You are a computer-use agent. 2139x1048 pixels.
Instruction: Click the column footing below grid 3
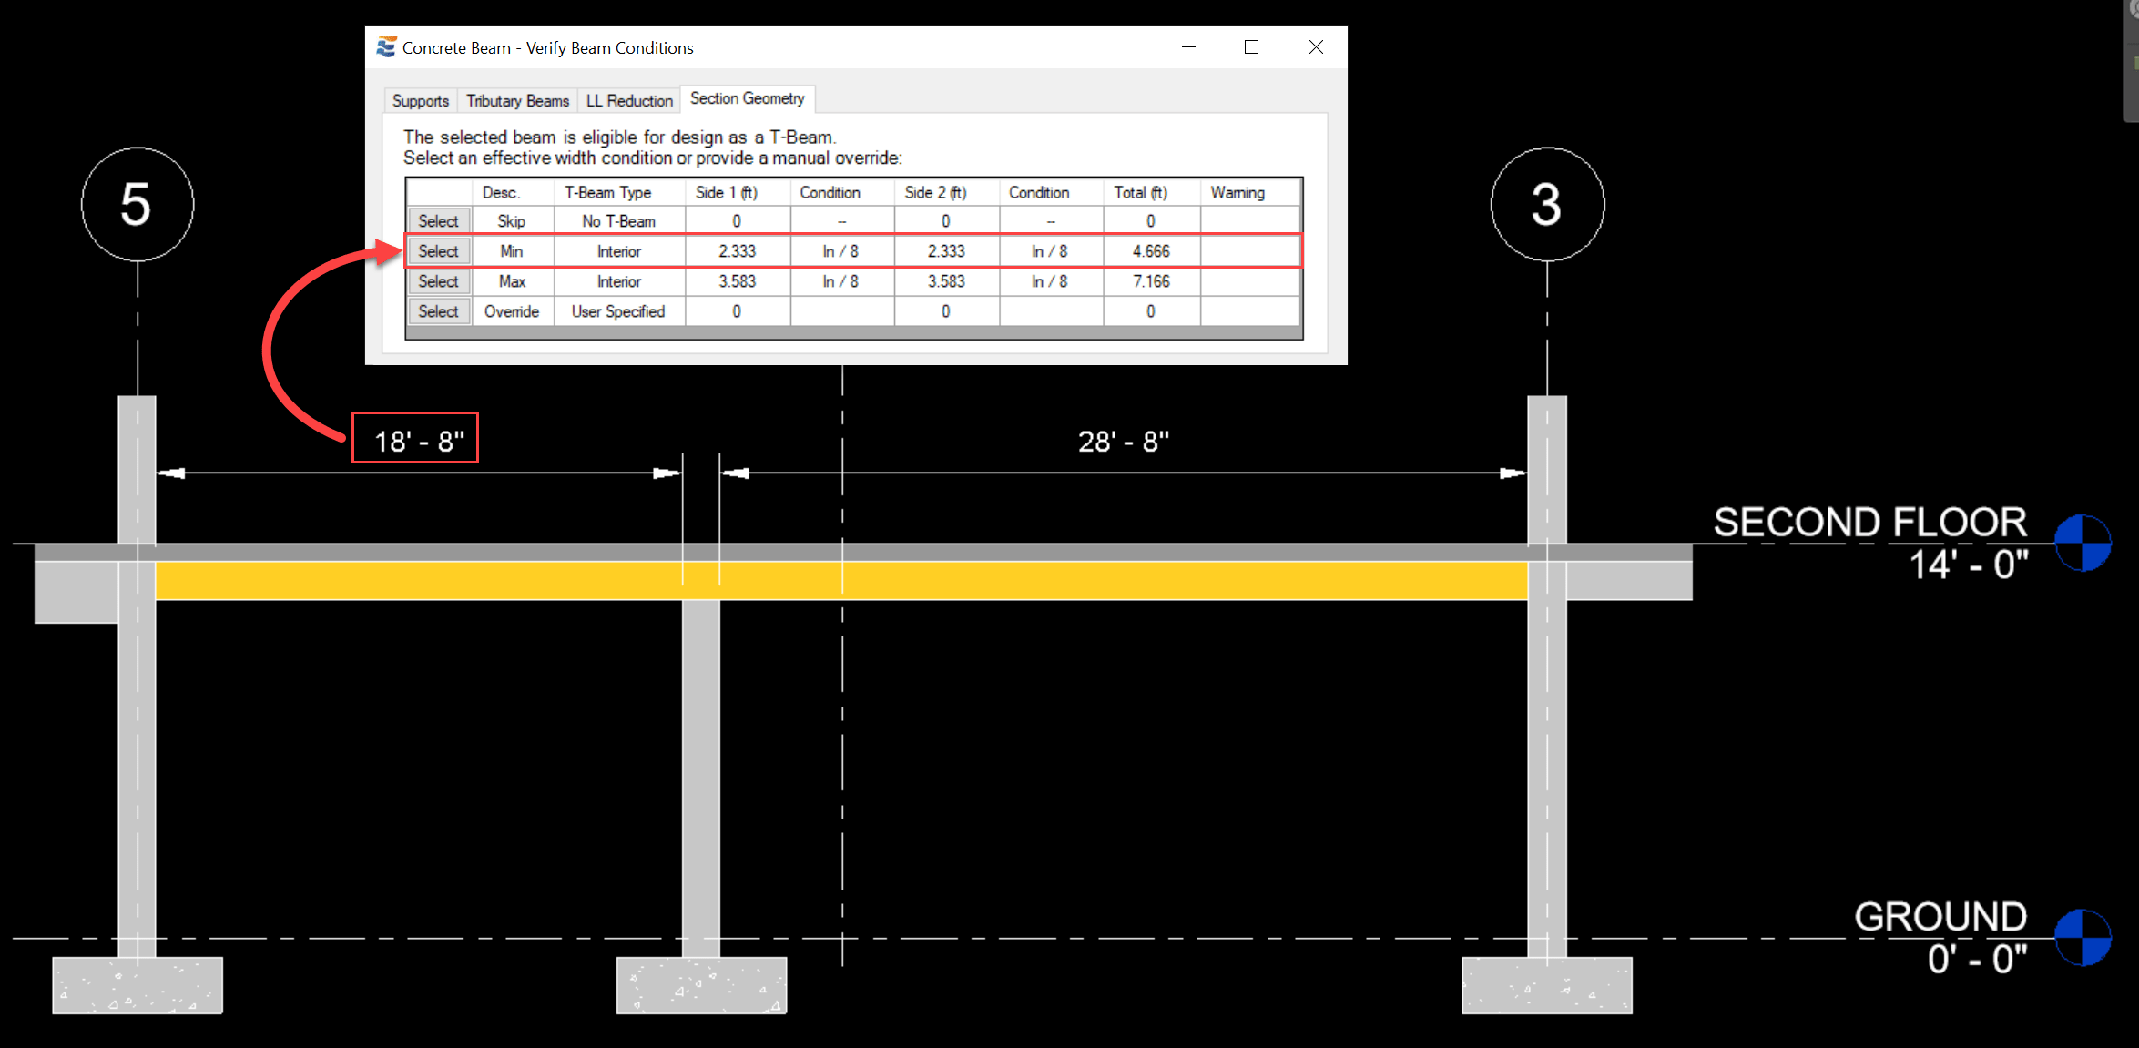[x=1546, y=985]
